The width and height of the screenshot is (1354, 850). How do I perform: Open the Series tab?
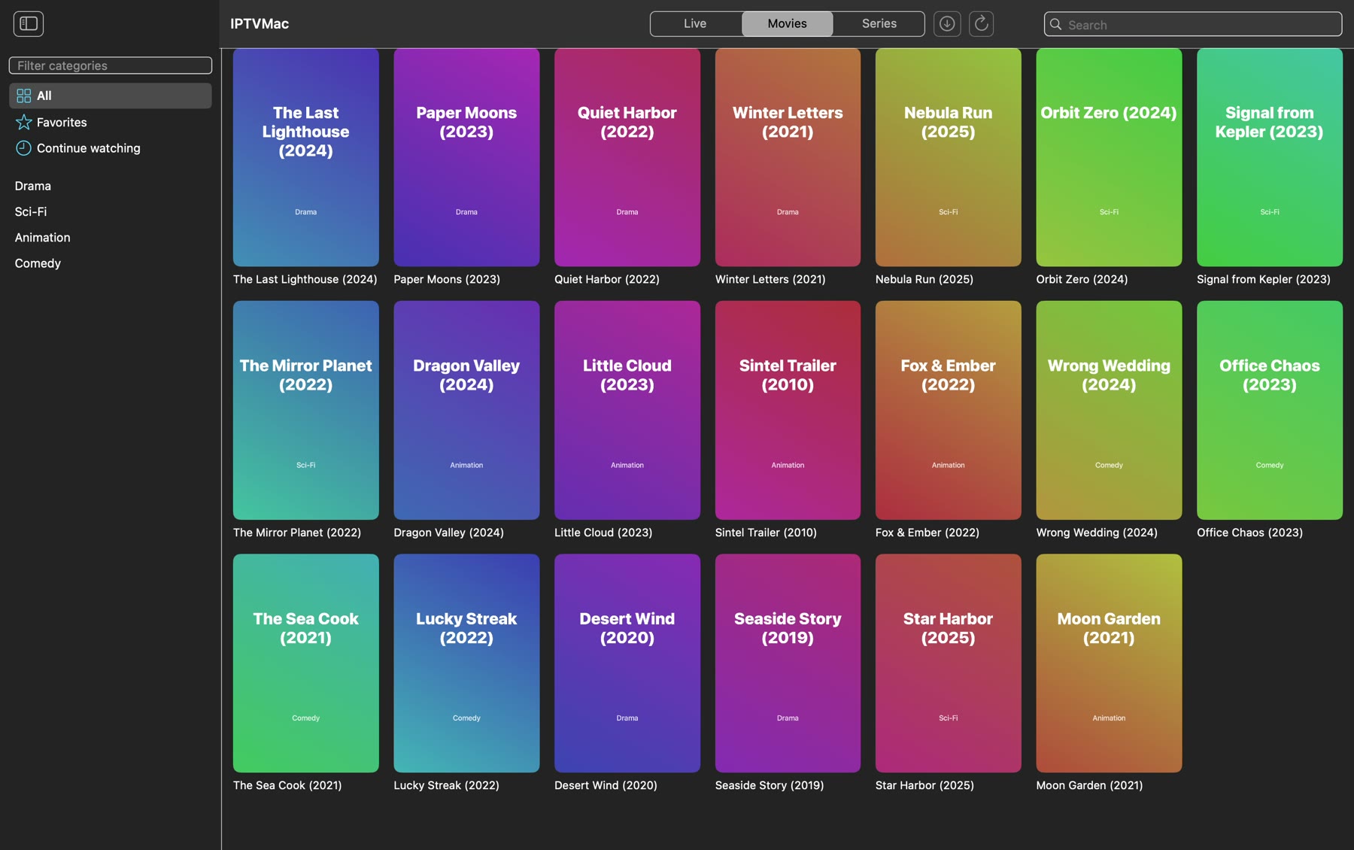coord(879,23)
